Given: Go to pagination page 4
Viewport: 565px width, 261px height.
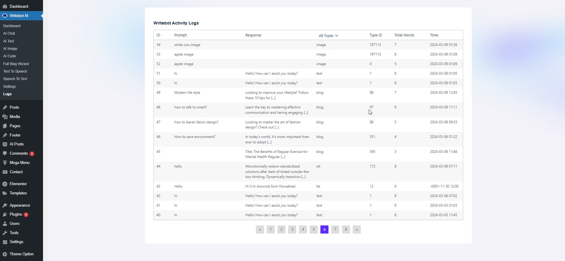Looking at the screenshot, I should point(303,229).
